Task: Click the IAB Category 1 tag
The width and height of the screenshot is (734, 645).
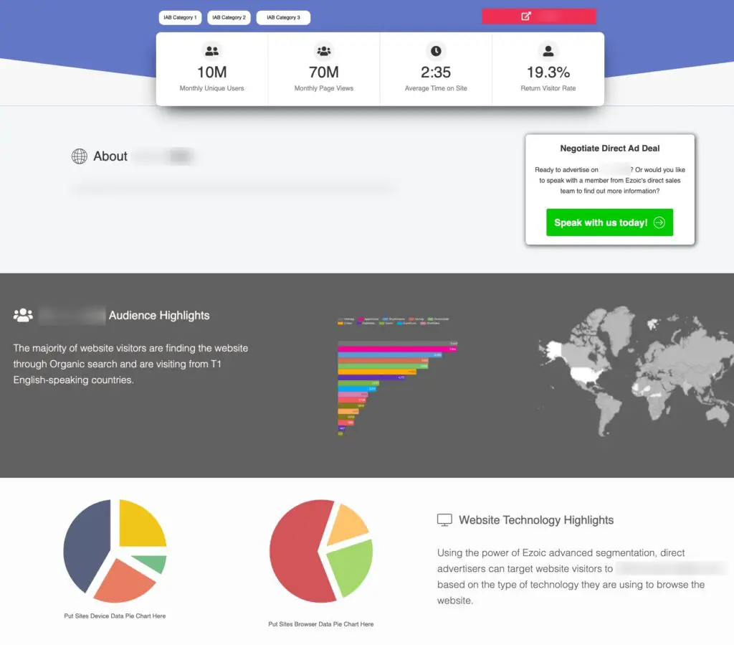Action: point(180,17)
